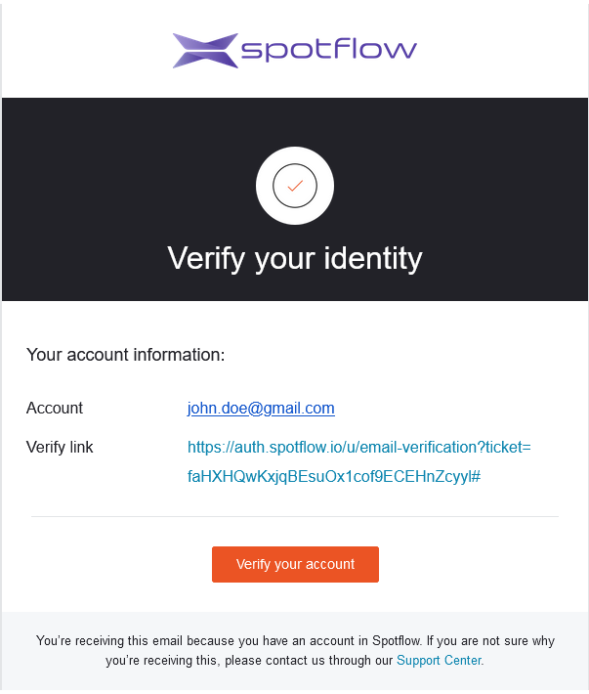Click the Account field label
This screenshot has height=694, width=589.
[x=55, y=409]
